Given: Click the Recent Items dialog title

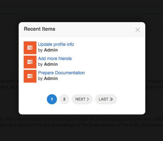Looking at the screenshot, I should 40,29.
